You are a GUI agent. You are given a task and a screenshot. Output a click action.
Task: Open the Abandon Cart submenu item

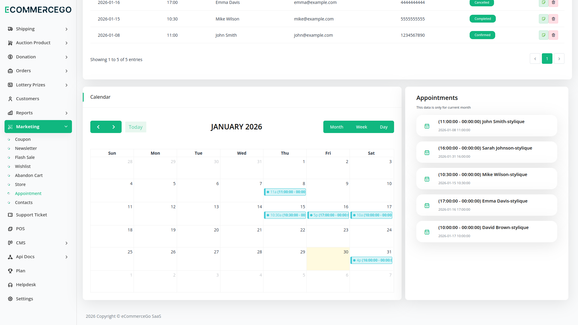click(29, 175)
